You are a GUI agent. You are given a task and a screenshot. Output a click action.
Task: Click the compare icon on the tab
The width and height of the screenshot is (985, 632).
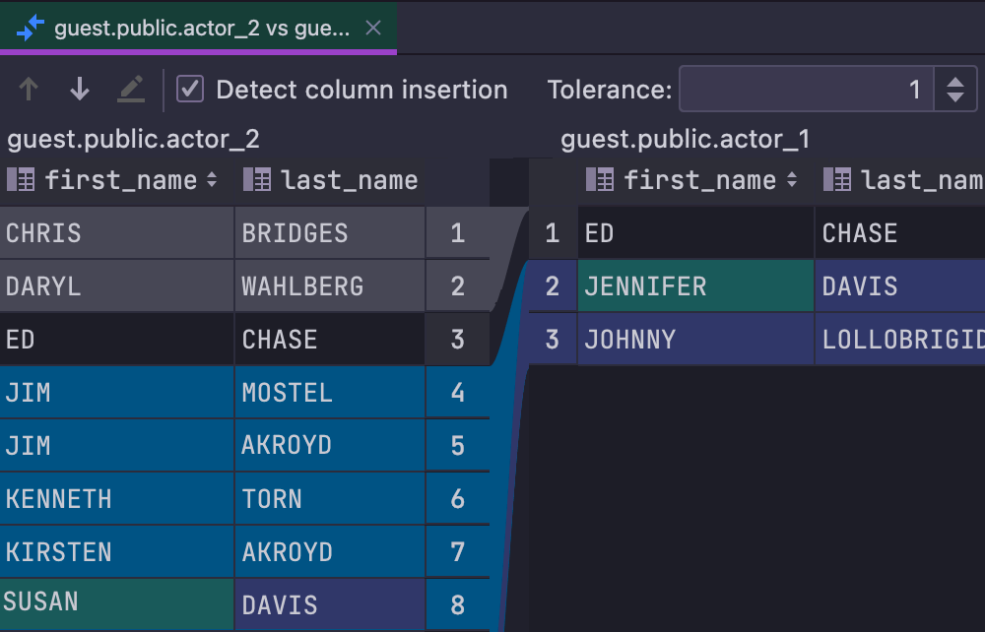pyautogui.click(x=31, y=29)
